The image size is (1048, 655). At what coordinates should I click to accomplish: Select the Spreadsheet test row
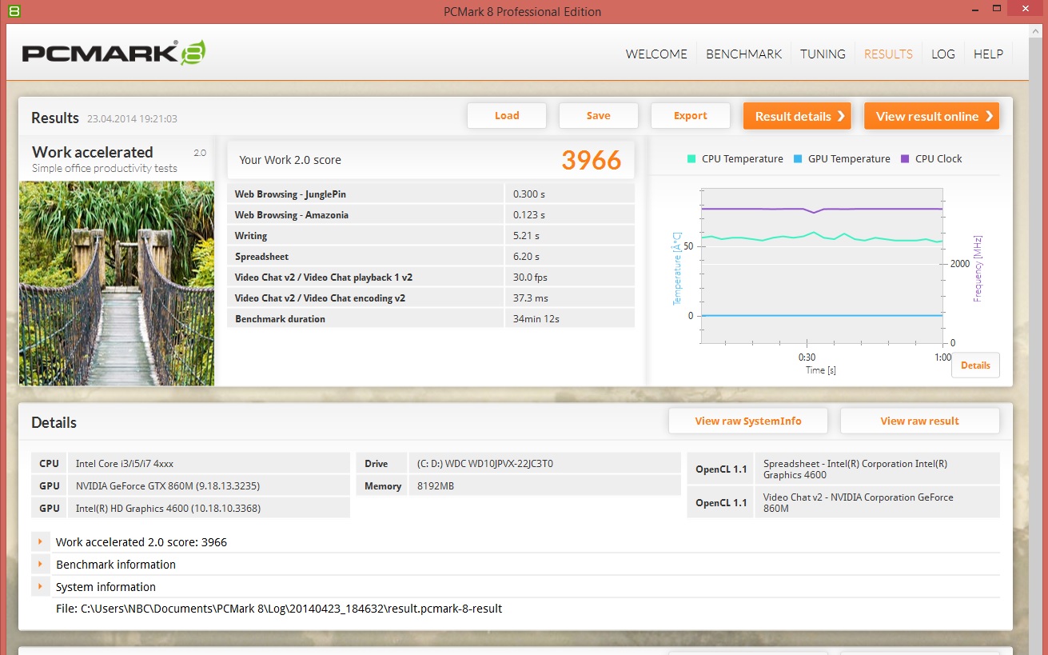tap(431, 256)
